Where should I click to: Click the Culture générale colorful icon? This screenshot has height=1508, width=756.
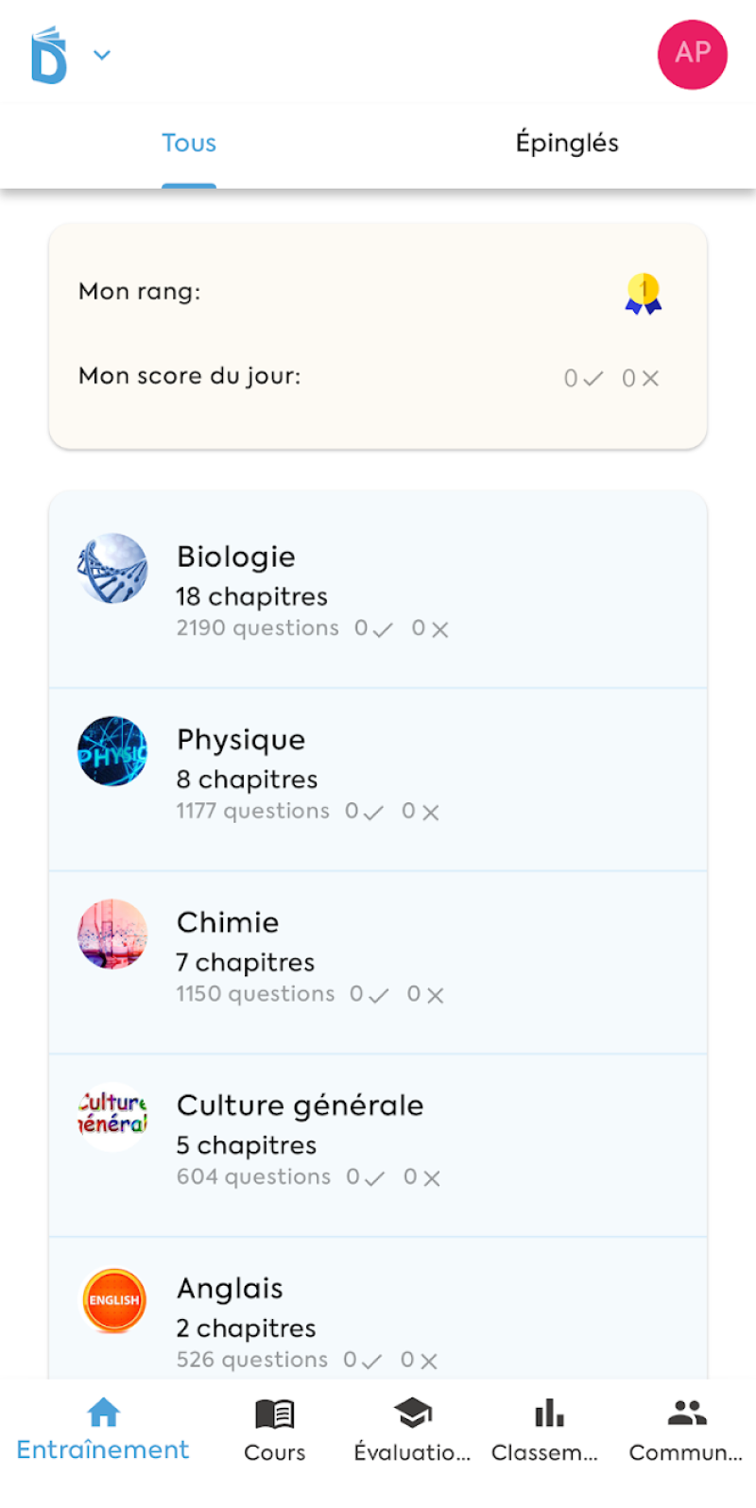[112, 1116]
